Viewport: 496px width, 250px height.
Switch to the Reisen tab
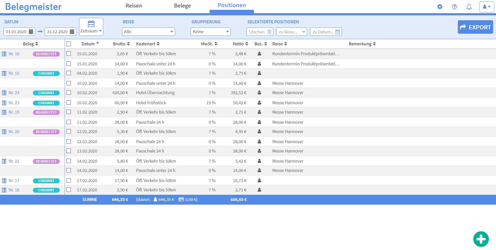tap(134, 6)
